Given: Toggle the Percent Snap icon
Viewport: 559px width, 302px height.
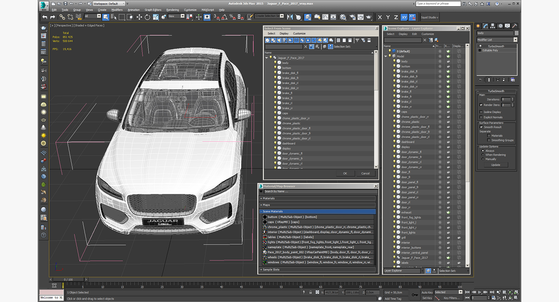Looking at the screenshot, I should click(x=232, y=17).
